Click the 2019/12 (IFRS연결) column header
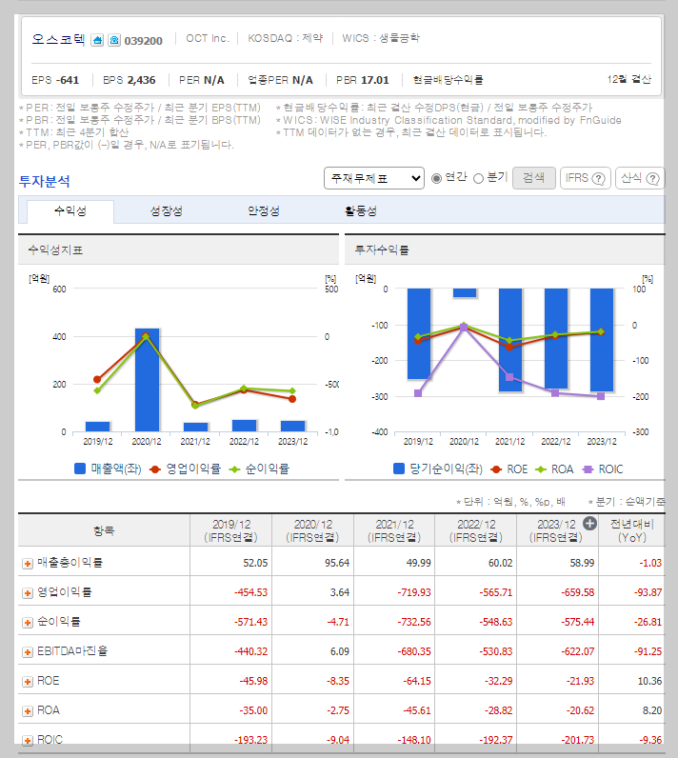 click(x=231, y=530)
